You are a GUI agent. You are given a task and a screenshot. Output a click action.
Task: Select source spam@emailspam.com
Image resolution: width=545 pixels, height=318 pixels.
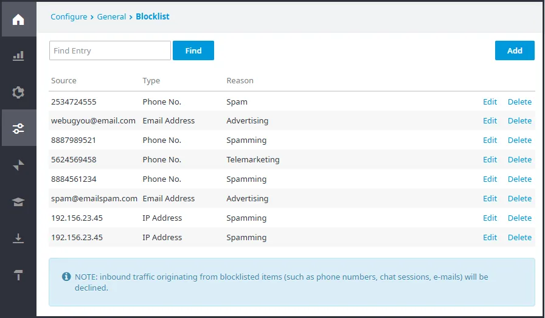click(94, 198)
